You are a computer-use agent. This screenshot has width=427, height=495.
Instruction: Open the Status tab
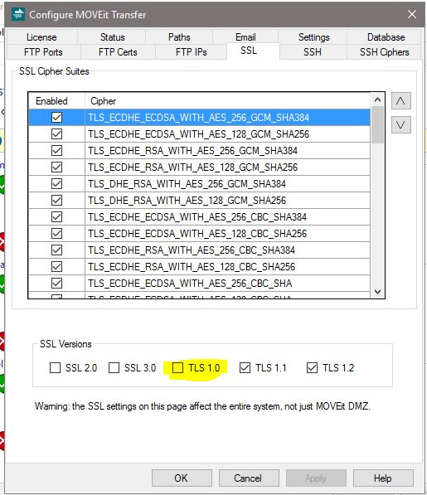(x=113, y=37)
